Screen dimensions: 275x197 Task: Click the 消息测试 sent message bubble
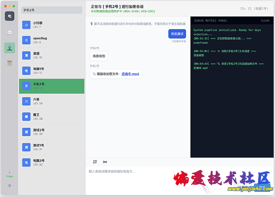coord(177,34)
